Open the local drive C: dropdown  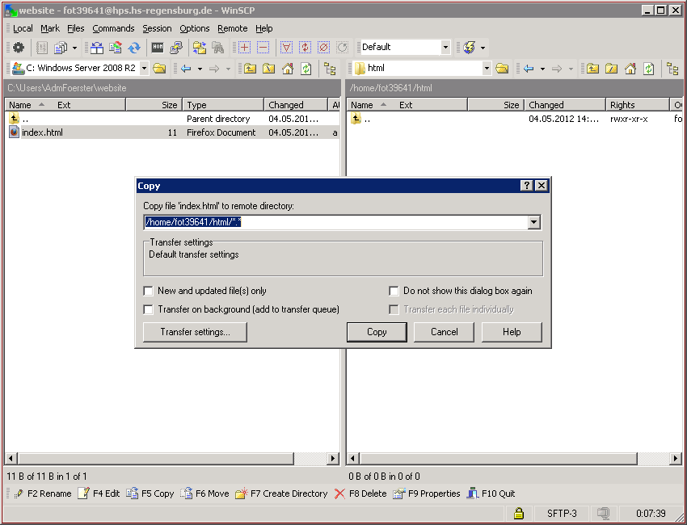pos(144,69)
